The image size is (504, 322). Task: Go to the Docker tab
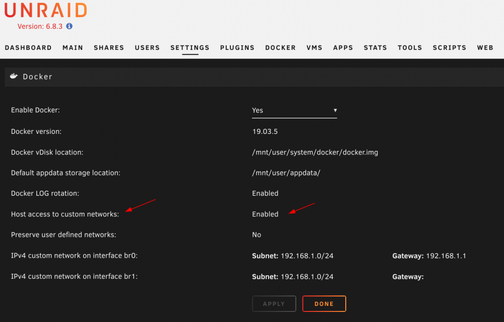point(280,48)
